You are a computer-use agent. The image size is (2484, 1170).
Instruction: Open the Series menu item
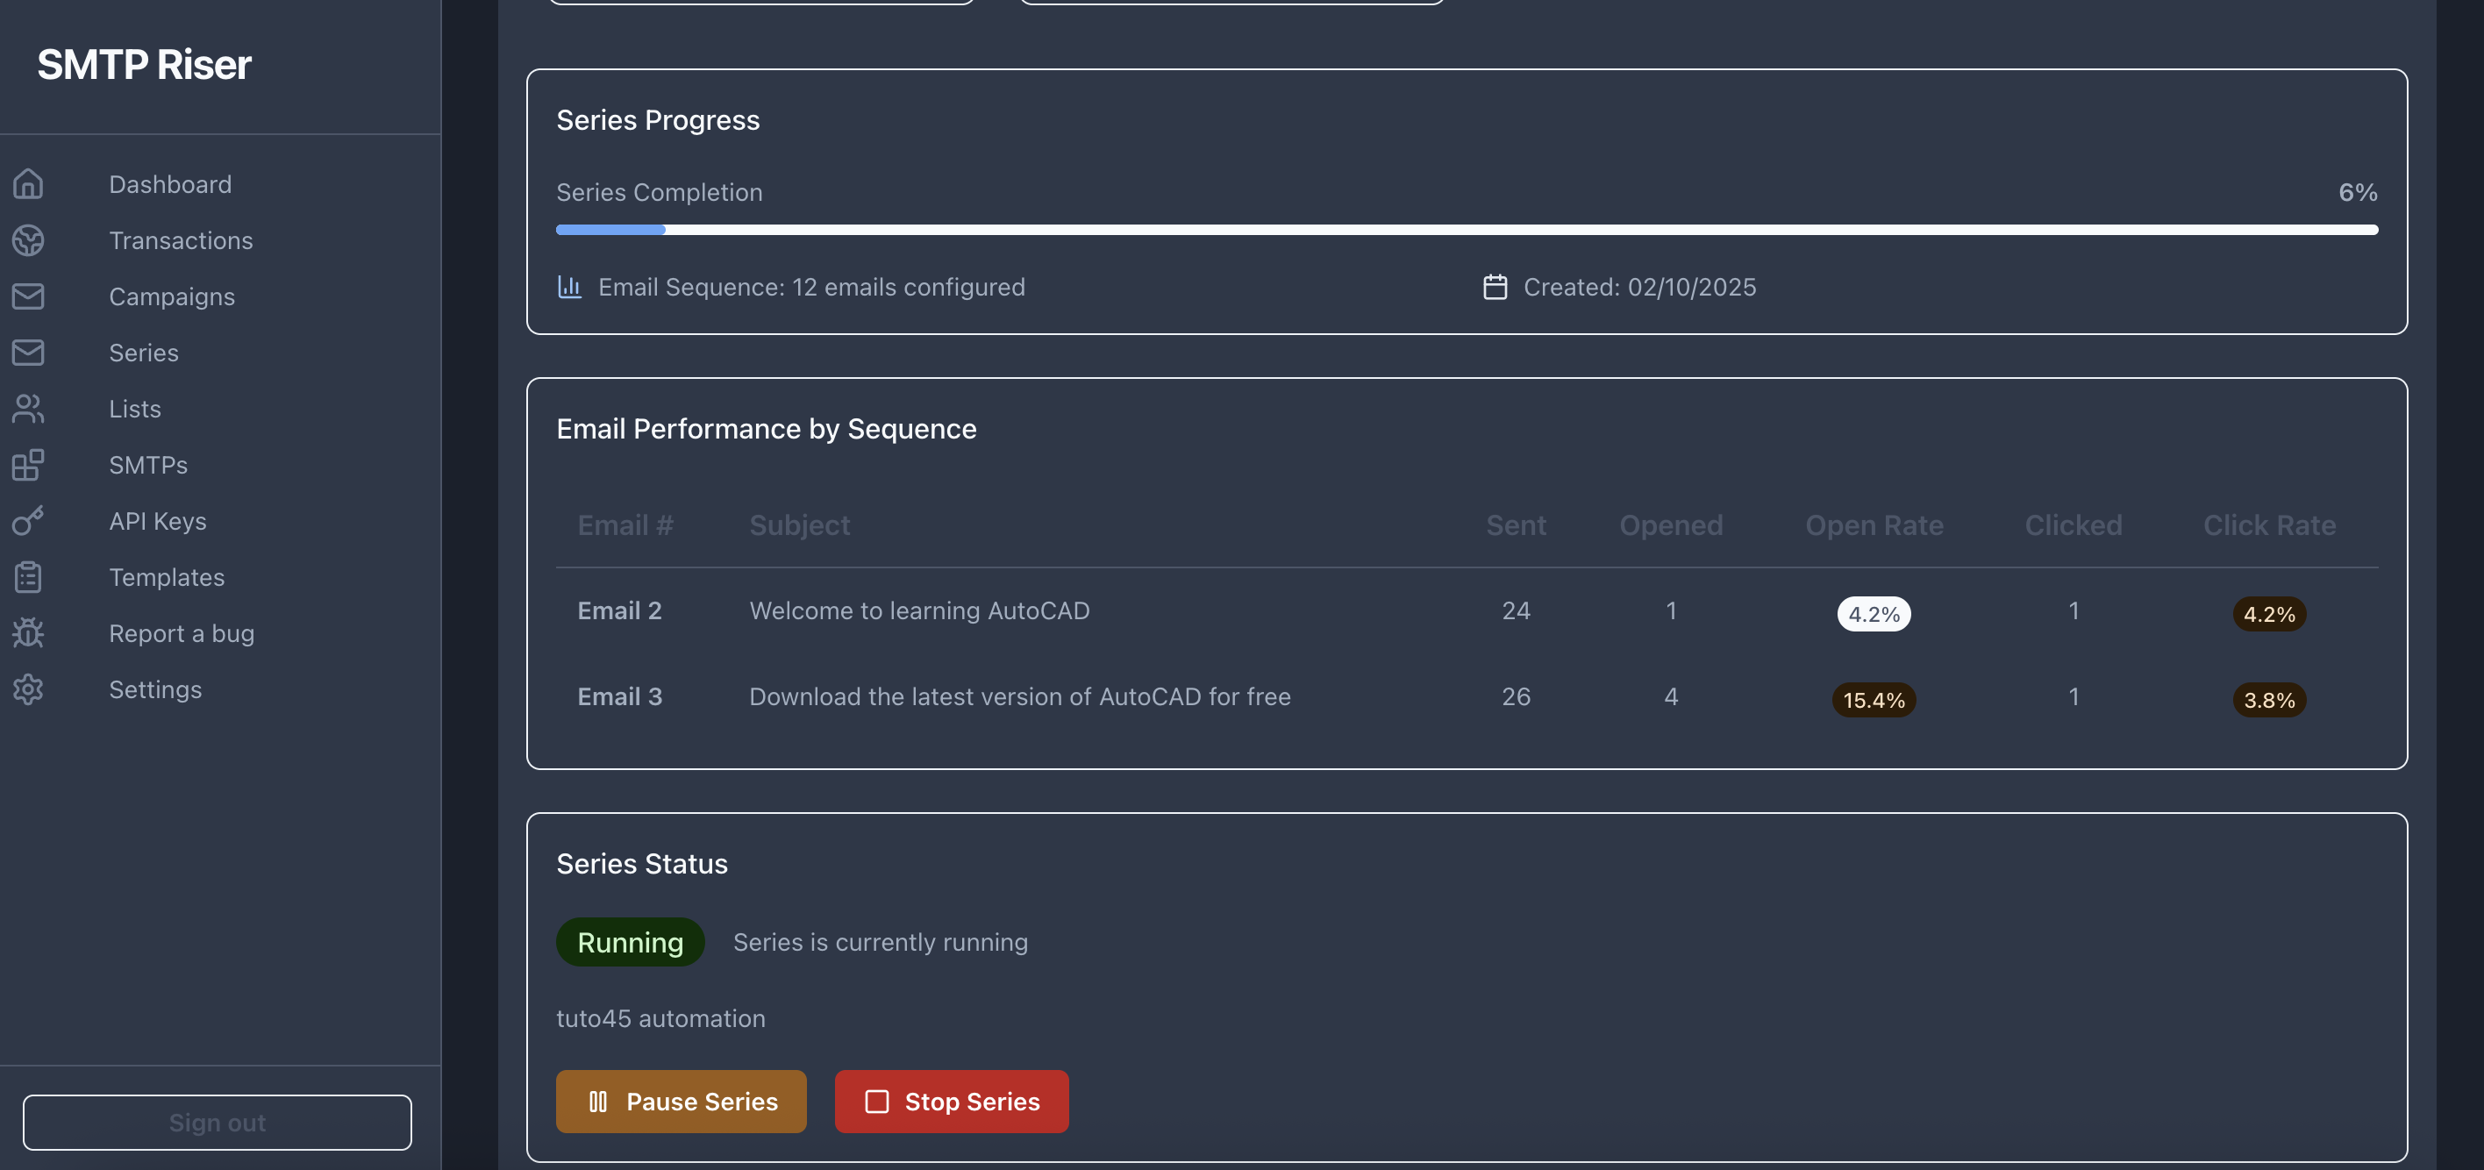click(x=144, y=352)
